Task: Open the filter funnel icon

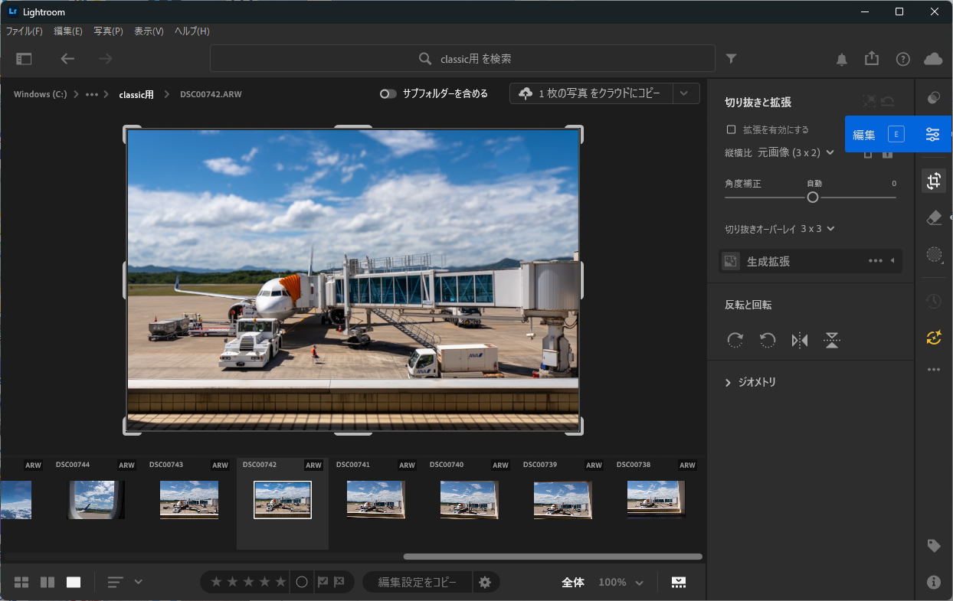Action: (732, 58)
